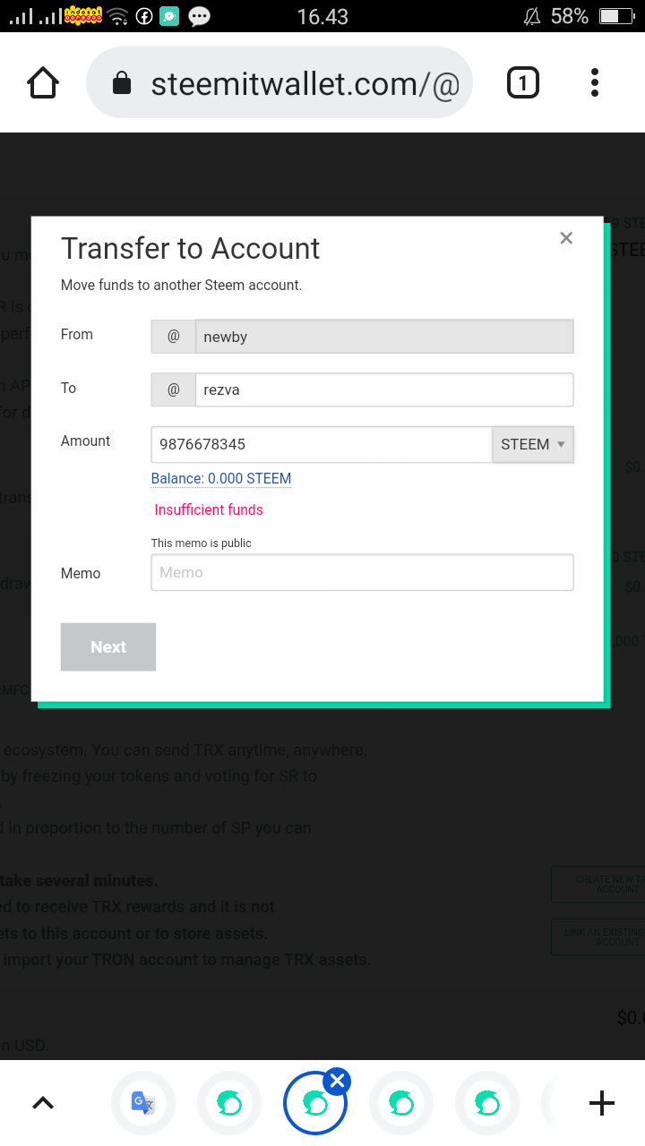Open the Chrome three-dot menu
Screen dimensions: 645x1146
click(595, 83)
